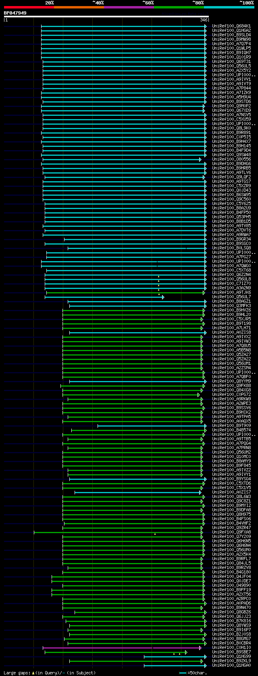Image resolution: width=258 pixels, height=676 pixels.
Task: Click the cyan ~100% identity legend segment
Action: (x=229, y=7)
